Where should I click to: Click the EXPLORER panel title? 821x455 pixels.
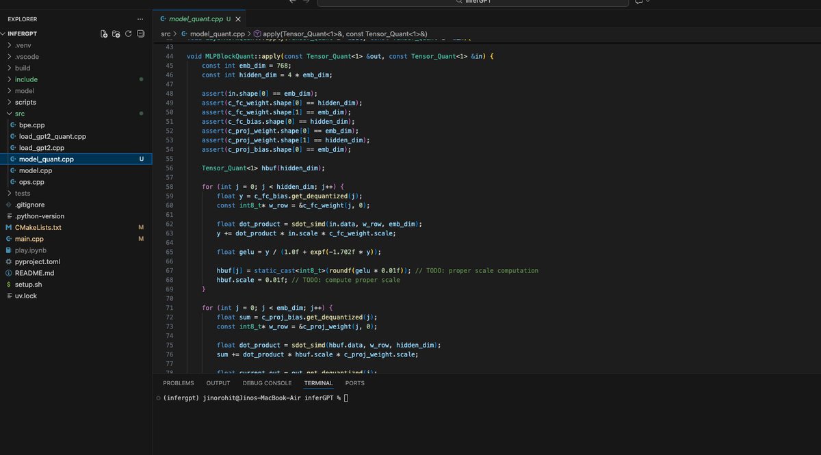coord(23,19)
